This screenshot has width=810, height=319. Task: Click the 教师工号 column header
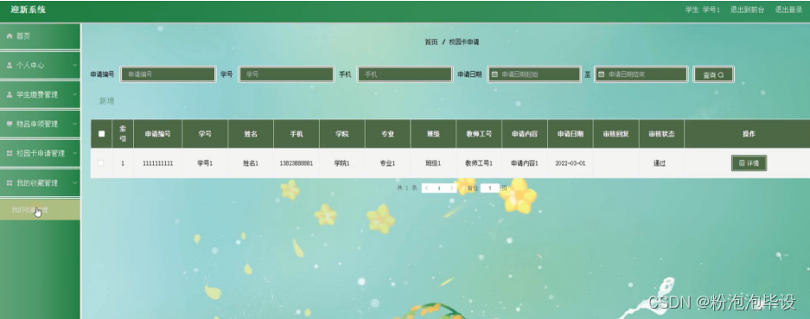coord(478,134)
